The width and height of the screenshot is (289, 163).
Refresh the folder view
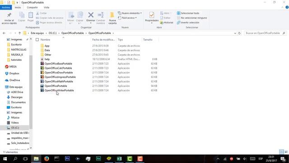click(239, 33)
